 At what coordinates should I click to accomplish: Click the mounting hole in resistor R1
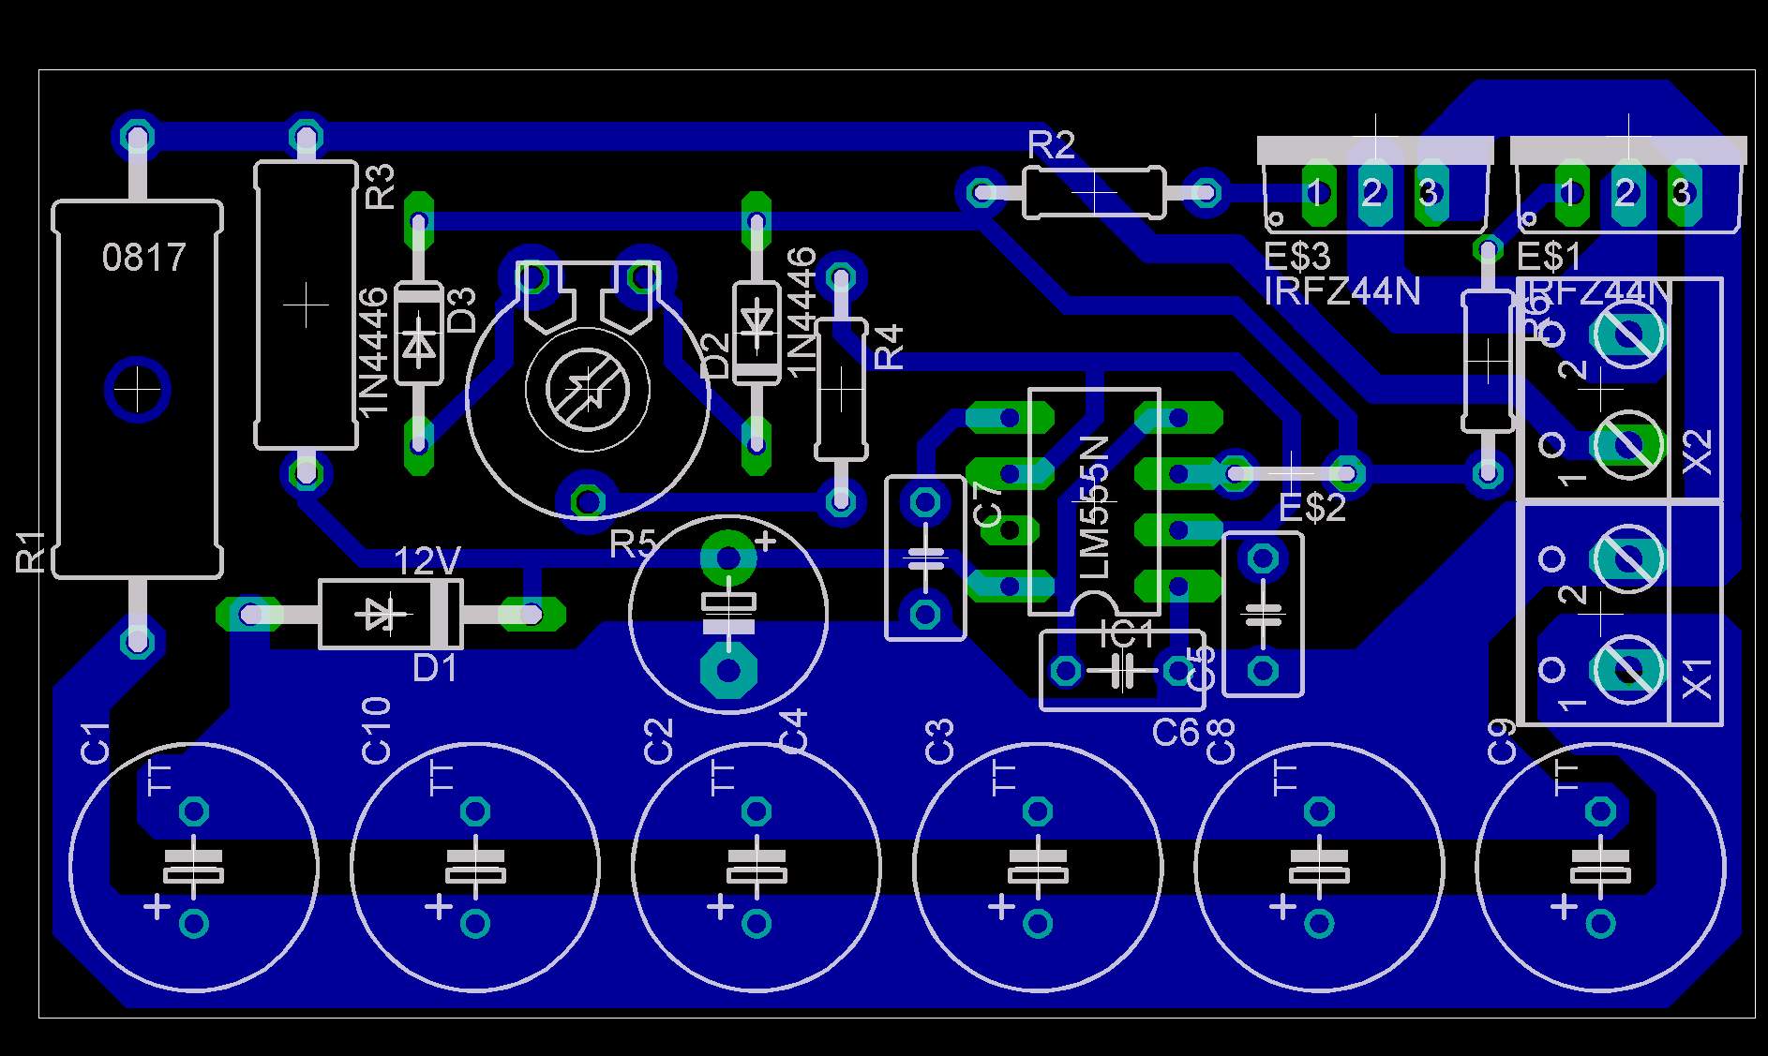(138, 388)
